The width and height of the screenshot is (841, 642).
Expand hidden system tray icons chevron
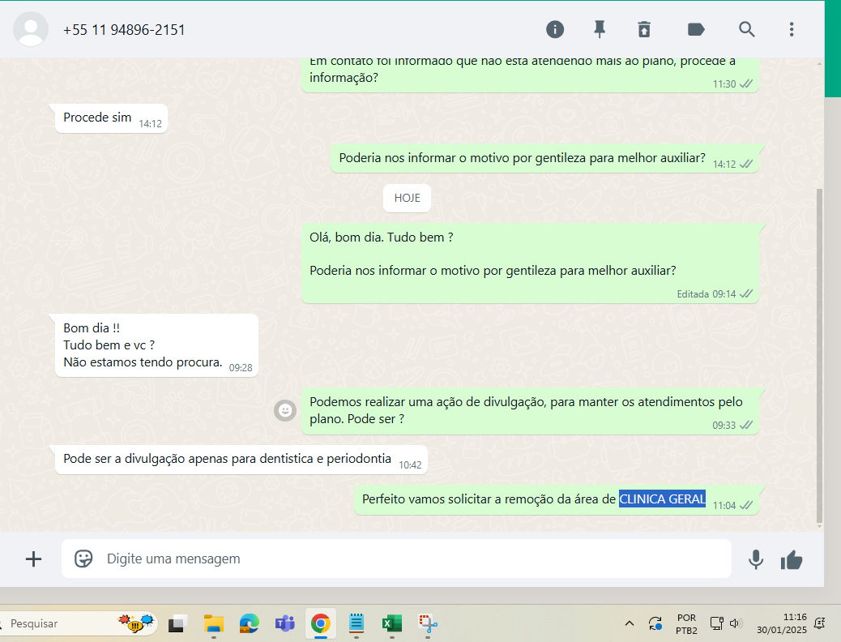point(630,623)
